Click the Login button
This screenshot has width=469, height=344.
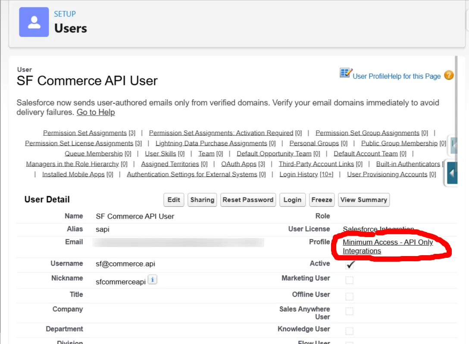tap(292, 200)
